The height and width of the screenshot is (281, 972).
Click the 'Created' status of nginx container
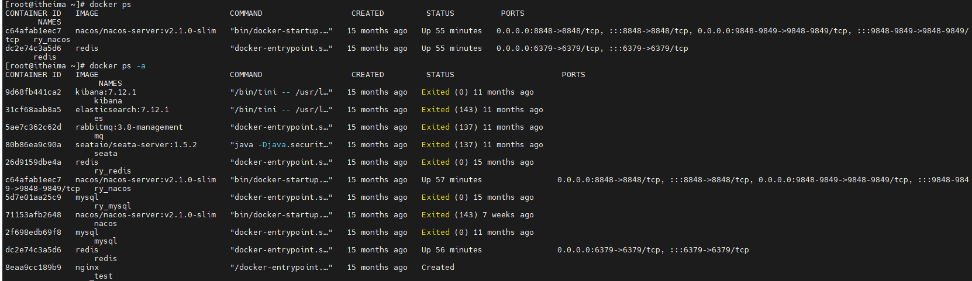click(438, 268)
